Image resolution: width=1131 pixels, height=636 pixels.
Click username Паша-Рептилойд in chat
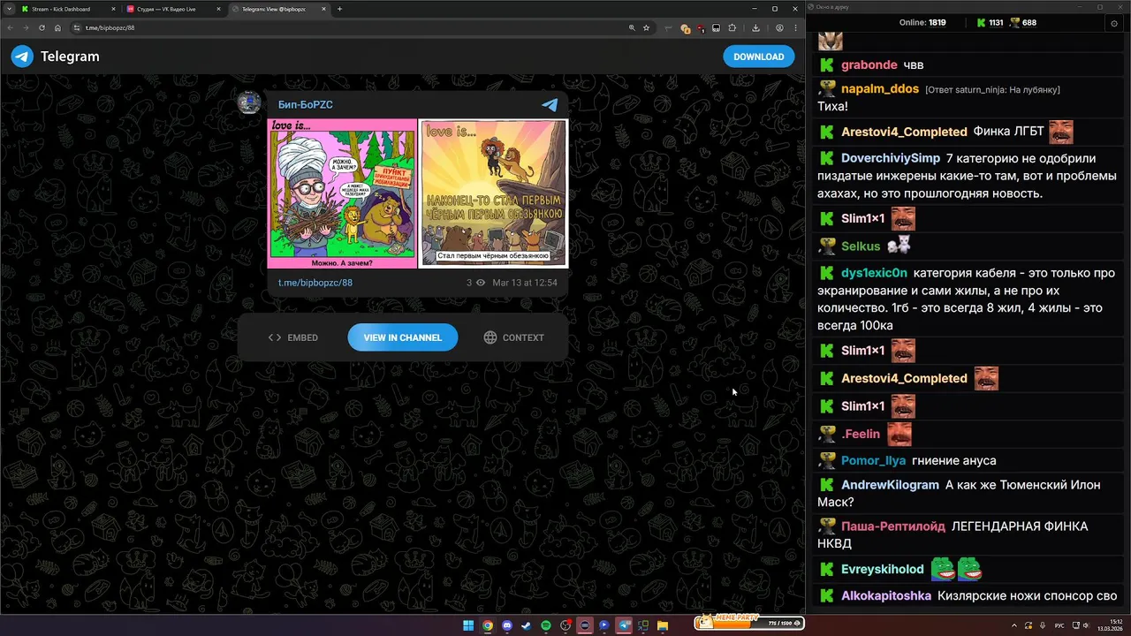tap(893, 526)
